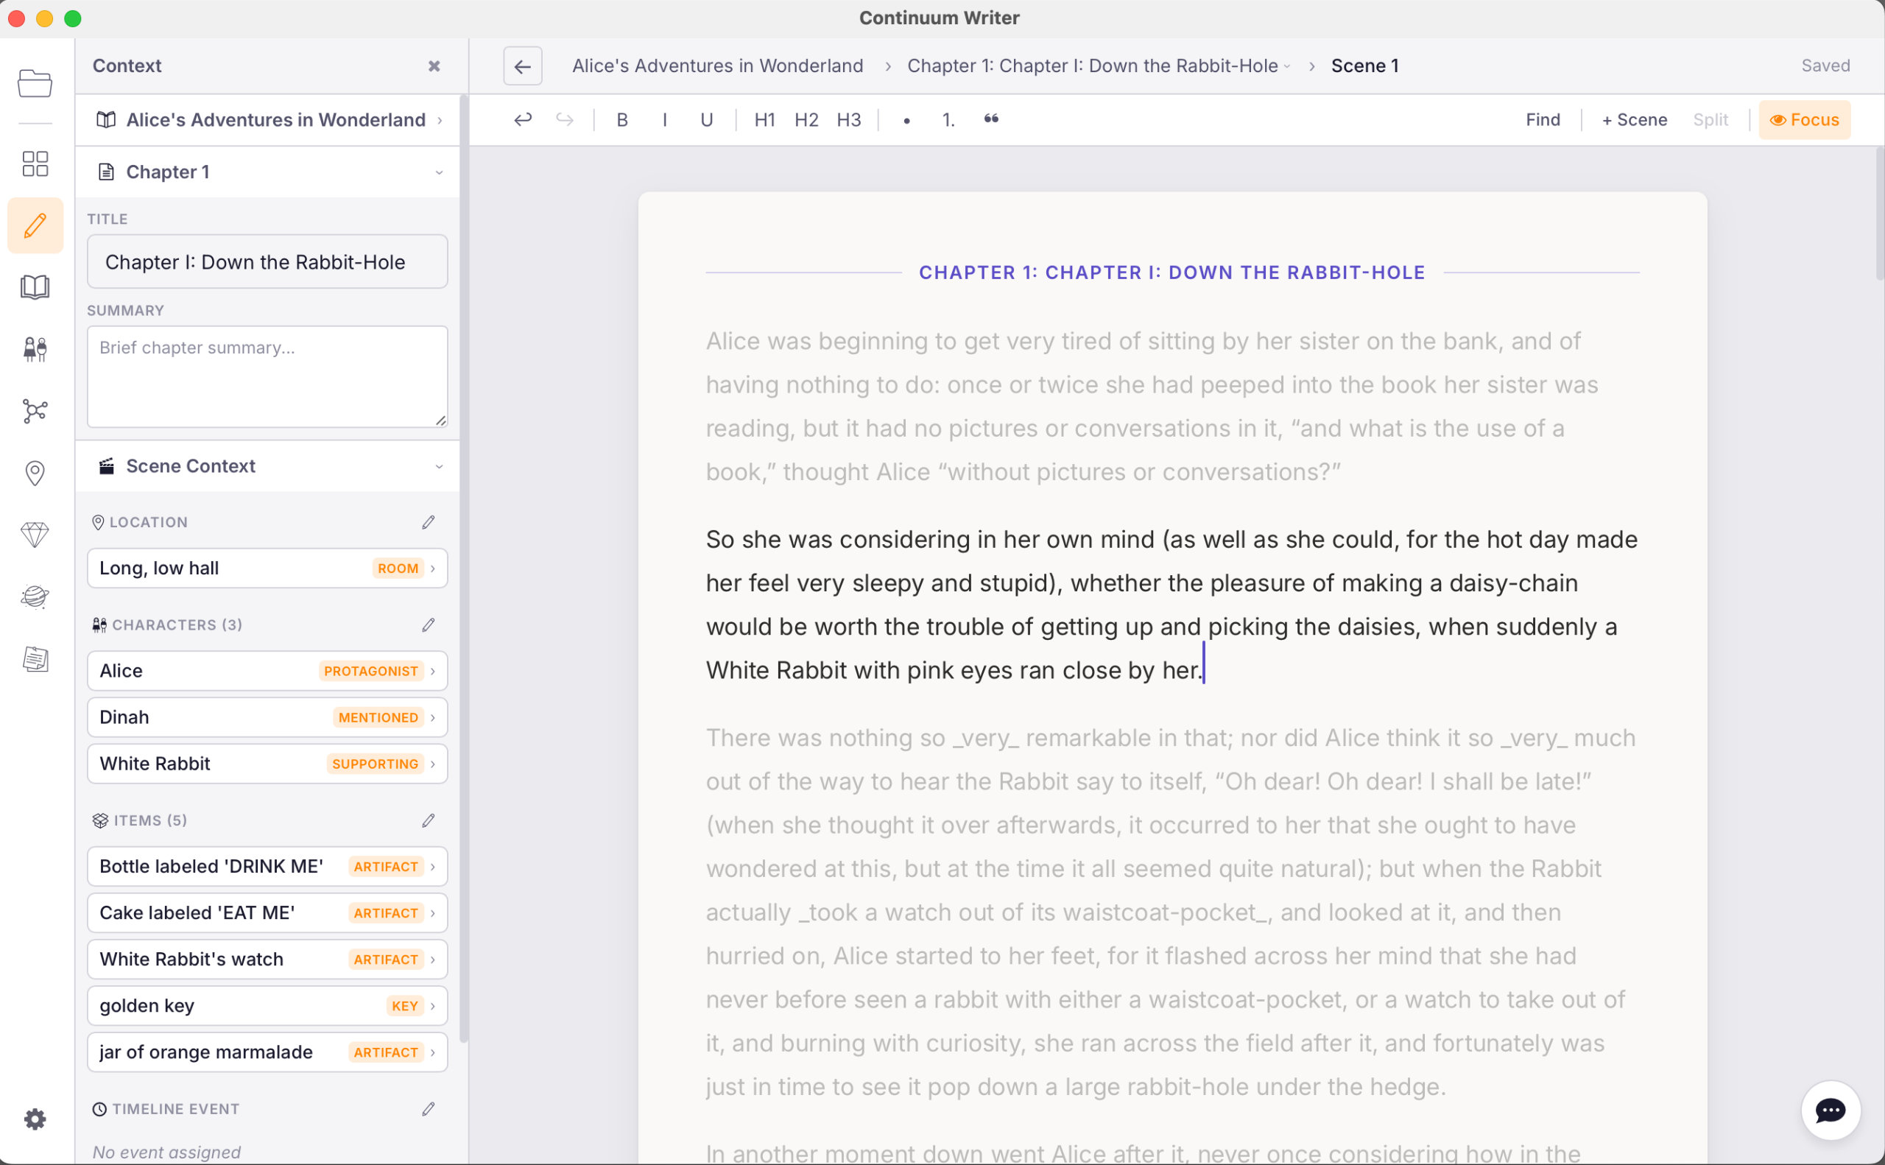Open the open-book icon in sidebar
The image size is (1885, 1165).
point(35,287)
